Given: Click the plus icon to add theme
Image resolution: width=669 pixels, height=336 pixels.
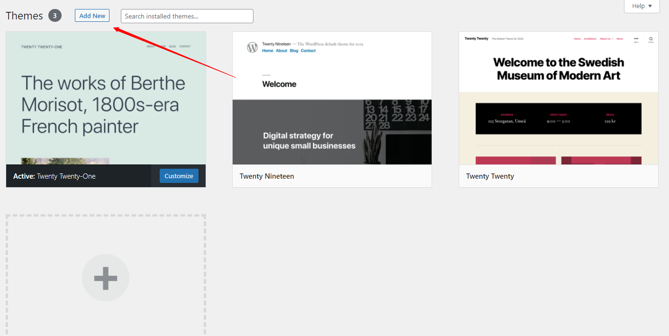Looking at the screenshot, I should click(106, 278).
